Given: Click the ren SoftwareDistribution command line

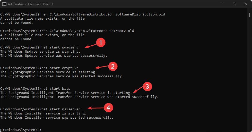Looking at the screenshot, I should (83, 14).
